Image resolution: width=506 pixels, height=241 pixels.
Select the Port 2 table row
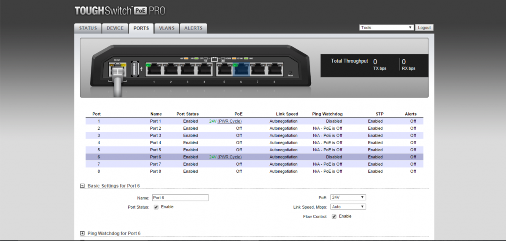254,128
